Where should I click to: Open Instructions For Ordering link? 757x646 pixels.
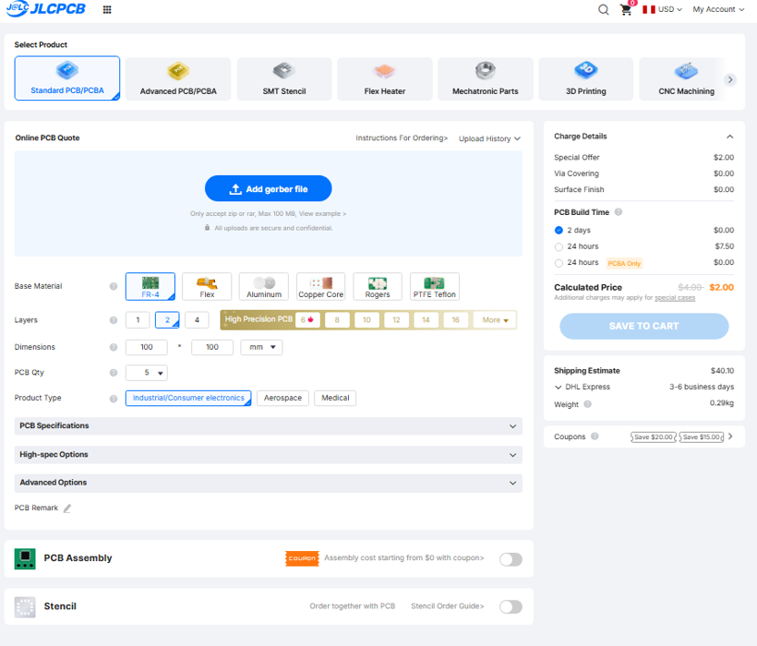[402, 138]
